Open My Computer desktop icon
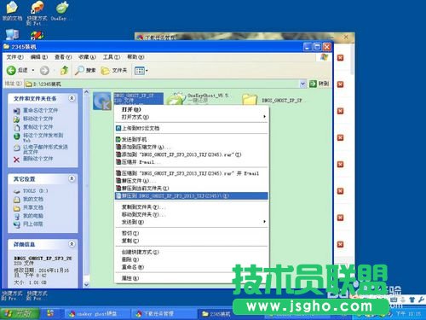Image resolution: width=426 pixels, height=320 pixels. click(x=12, y=35)
